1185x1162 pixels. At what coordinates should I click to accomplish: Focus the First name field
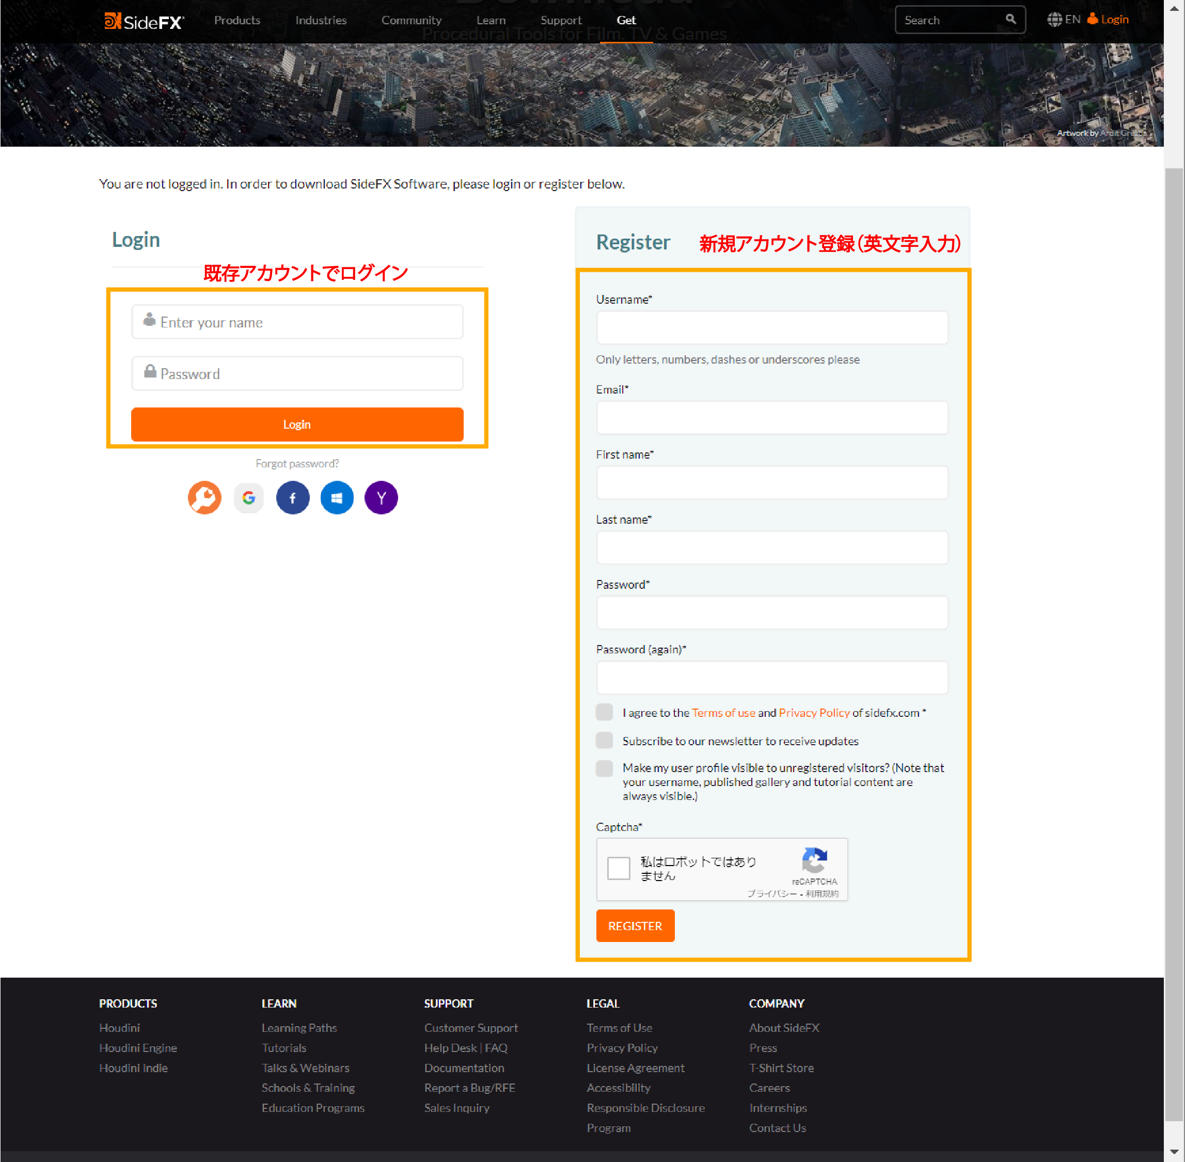pyautogui.click(x=772, y=483)
